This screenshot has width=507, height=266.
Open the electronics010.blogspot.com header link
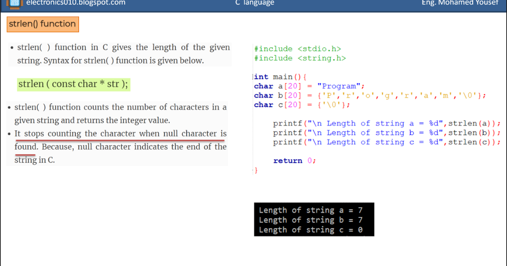[76, 3]
